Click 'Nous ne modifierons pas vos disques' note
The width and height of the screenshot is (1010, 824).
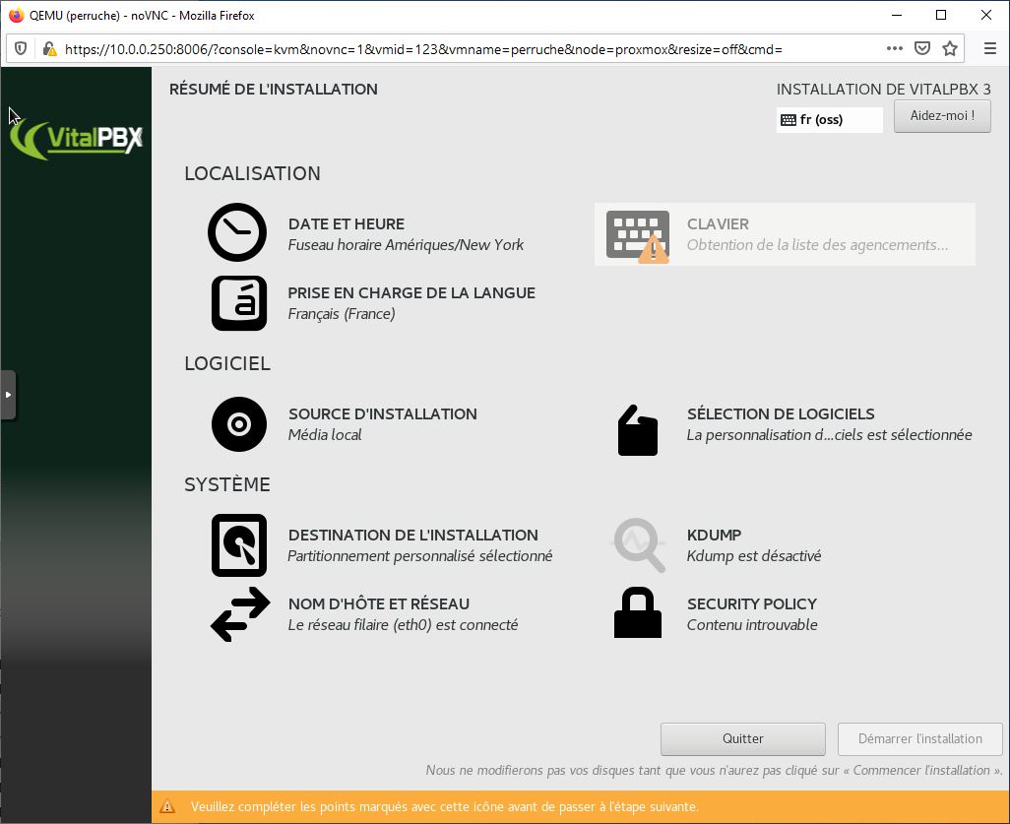[x=714, y=771]
